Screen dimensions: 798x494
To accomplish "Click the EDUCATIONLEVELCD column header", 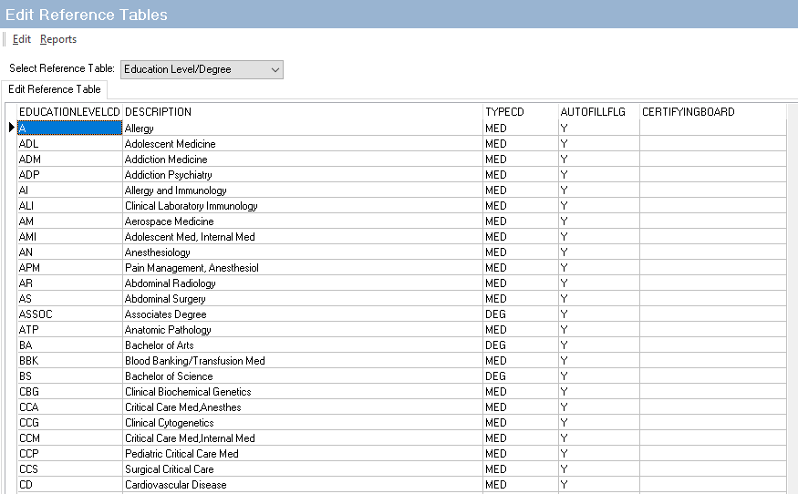I will click(69, 112).
